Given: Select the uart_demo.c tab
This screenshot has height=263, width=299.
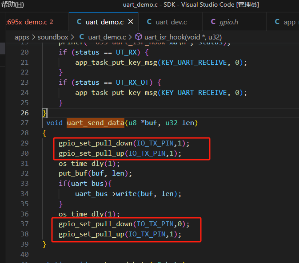Looking at the screenshot, I should (x=104, y=22).
